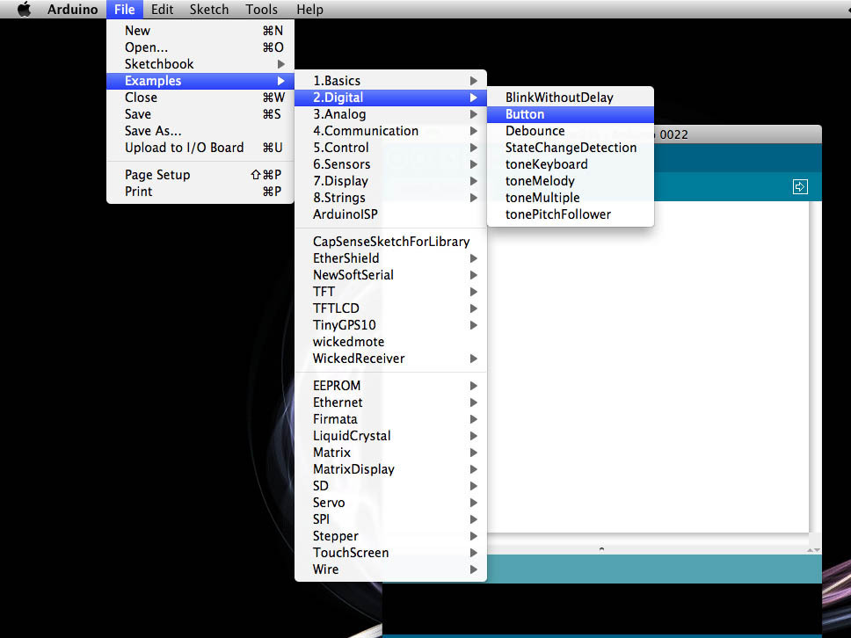Expand the 2.Digital examples submenu
Image resolution: width=851 pixels, height=638 pixels.
pyautogui.click(x=390, y=98)
